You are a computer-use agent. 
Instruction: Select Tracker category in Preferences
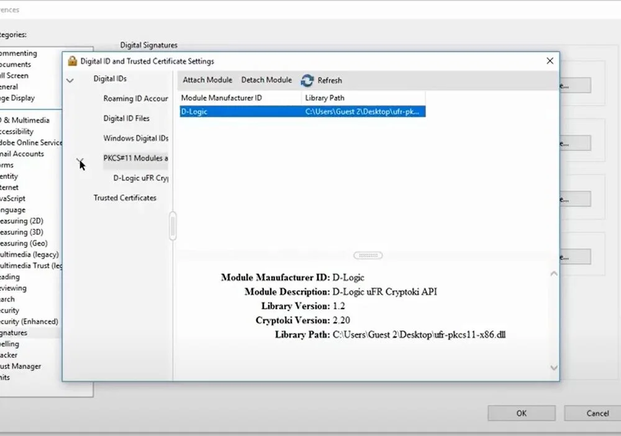[x=9, y=355]
